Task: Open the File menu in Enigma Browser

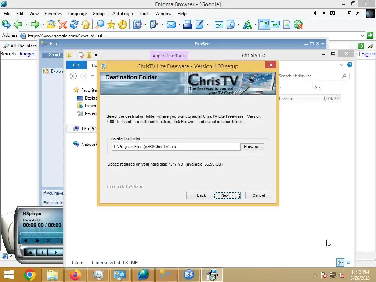Action: (7, 14)
